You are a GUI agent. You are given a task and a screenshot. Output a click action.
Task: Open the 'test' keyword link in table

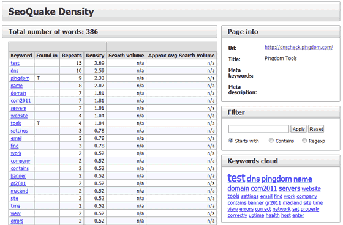pos(15,63)
